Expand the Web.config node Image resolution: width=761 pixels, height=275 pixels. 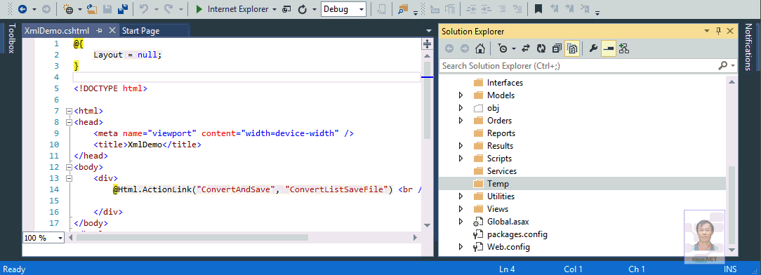pos(461,246)
